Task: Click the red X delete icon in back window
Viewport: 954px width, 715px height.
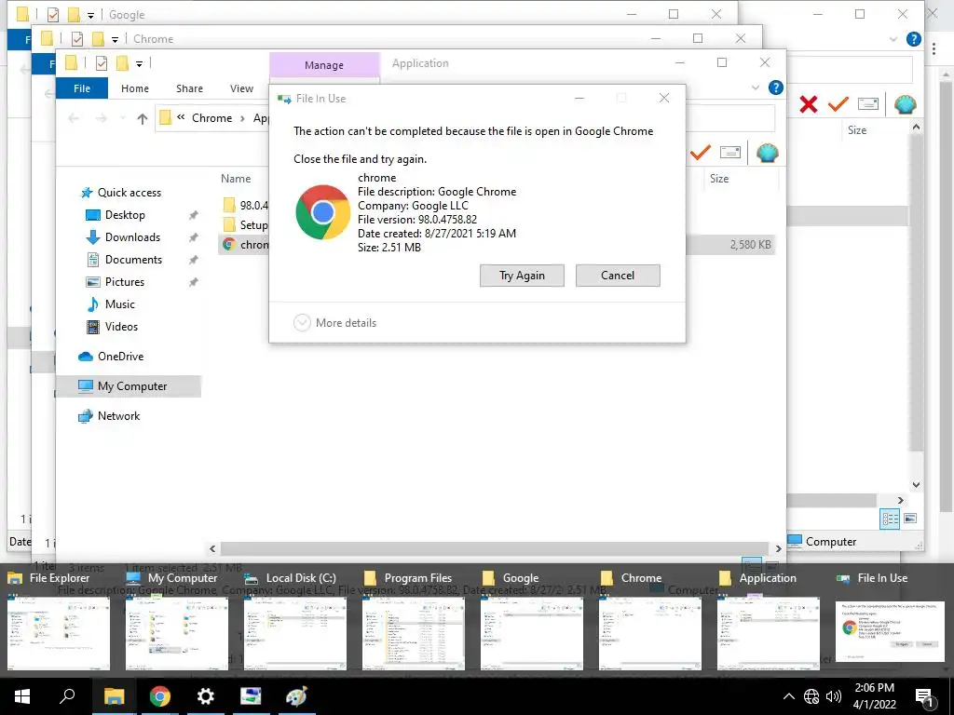Action: tap(809, 104)
